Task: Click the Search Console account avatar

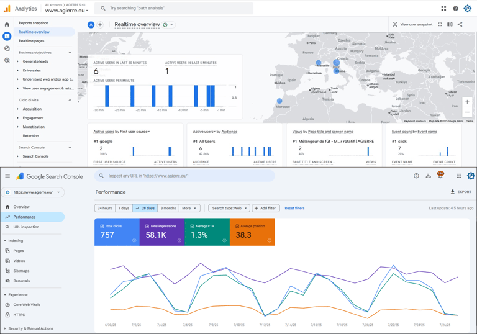Action: (471, 176)
